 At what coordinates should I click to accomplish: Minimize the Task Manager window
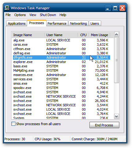tap(108, 8)
